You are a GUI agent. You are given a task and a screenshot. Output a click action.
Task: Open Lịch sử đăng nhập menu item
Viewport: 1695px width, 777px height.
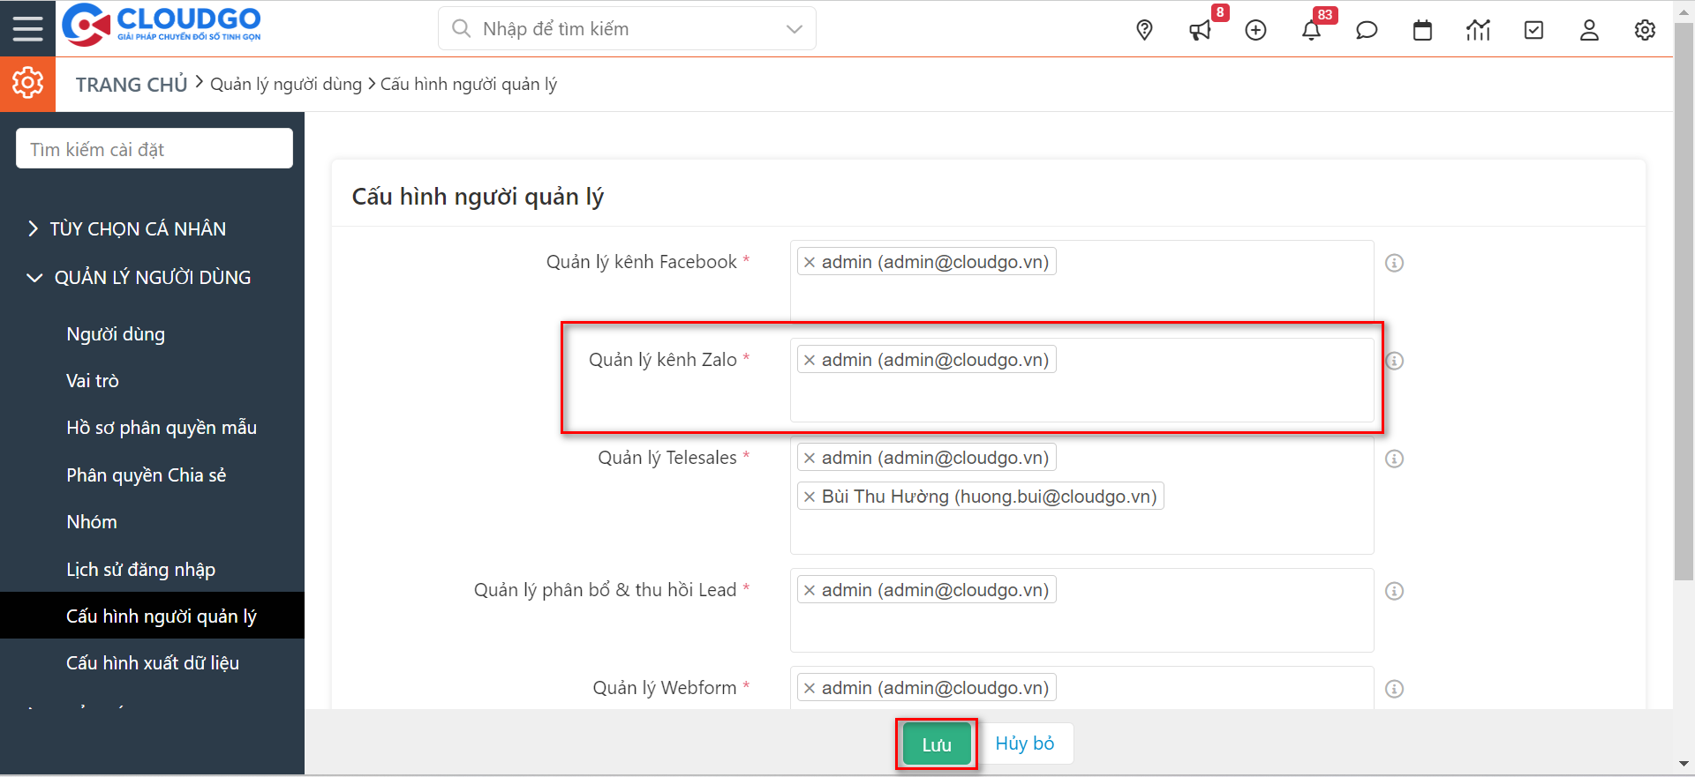140,570
